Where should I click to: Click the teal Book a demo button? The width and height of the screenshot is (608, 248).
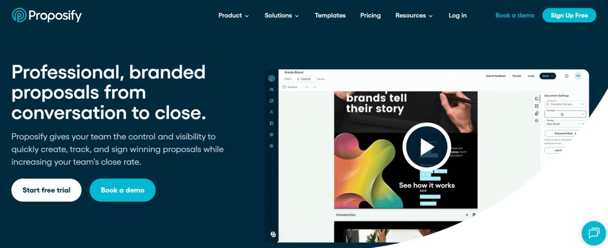[x=122, y=190]
